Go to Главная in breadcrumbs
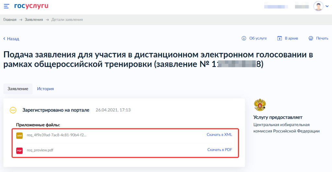Image resolution: width=332 pixels, height=172 pixels. click(10, 20)
